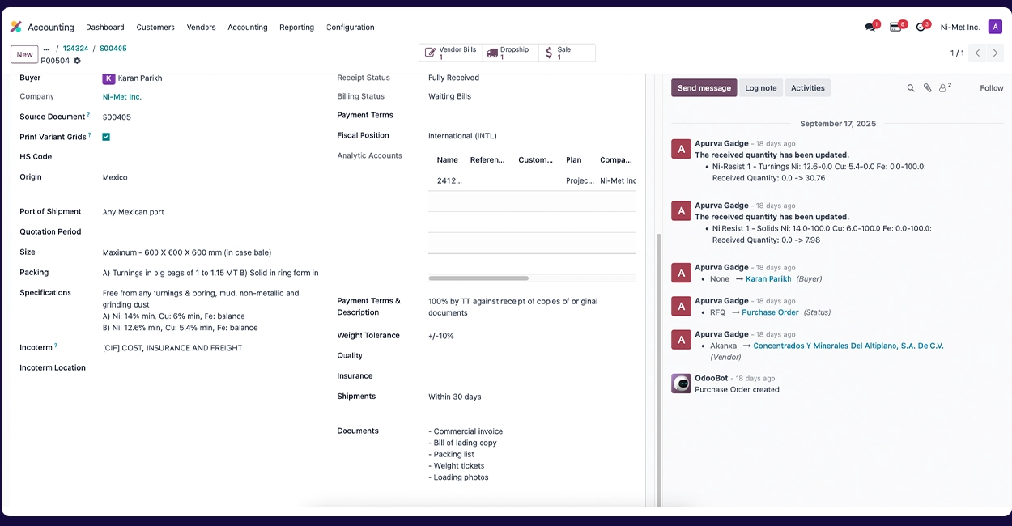This screenshot has width=1012, height=526.
Task: Click the gear icon next to P00504
Action: pyautogui.click(x=78, y=61)
